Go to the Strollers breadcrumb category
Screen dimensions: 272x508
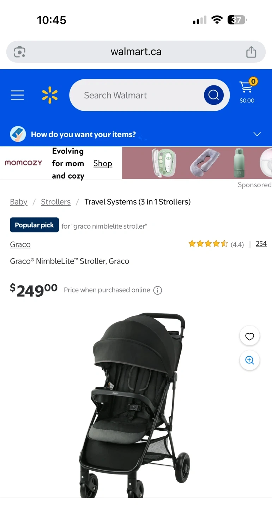coord(56,202)
